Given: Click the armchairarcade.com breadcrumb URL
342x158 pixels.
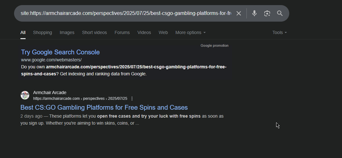Looking at the screenshot, I should 80,99.
